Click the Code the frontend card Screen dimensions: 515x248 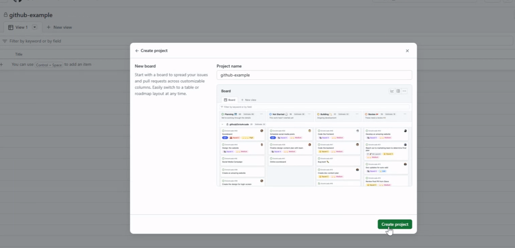point(338,134)
